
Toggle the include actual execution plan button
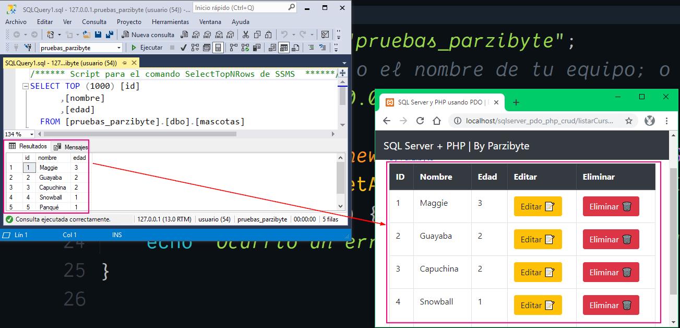[233, 48]
